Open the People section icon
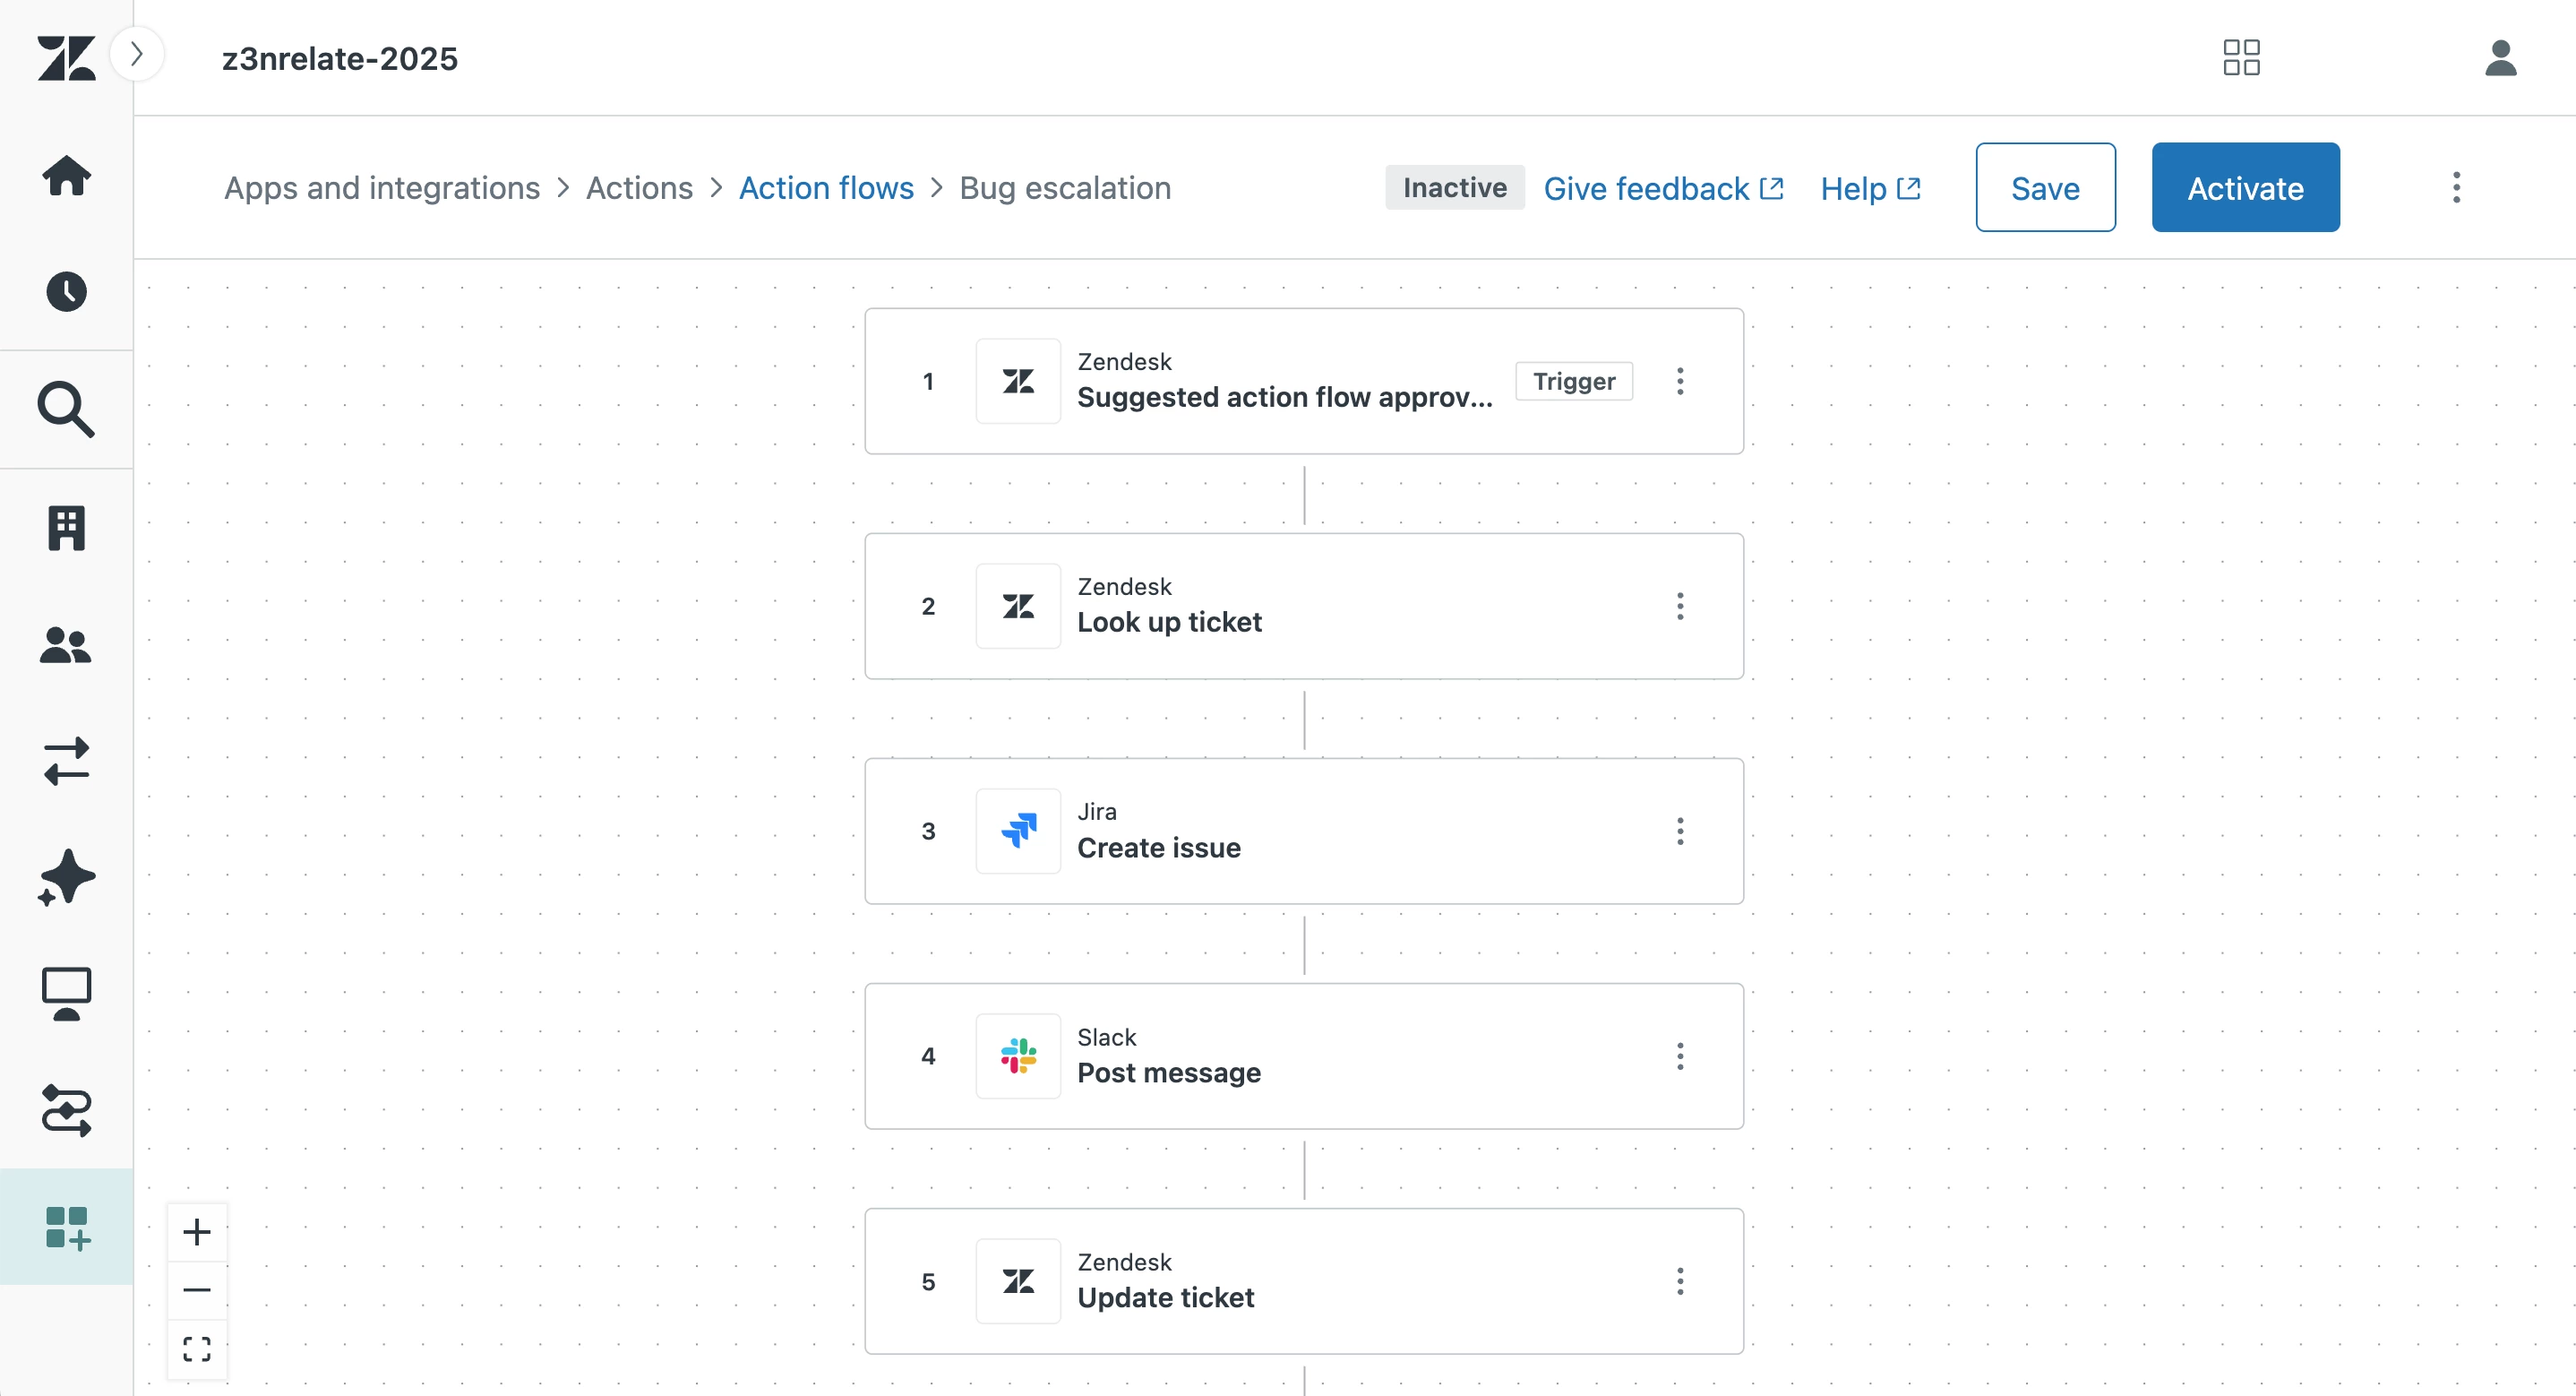Screen dimensions: 2576x1396 66,645
